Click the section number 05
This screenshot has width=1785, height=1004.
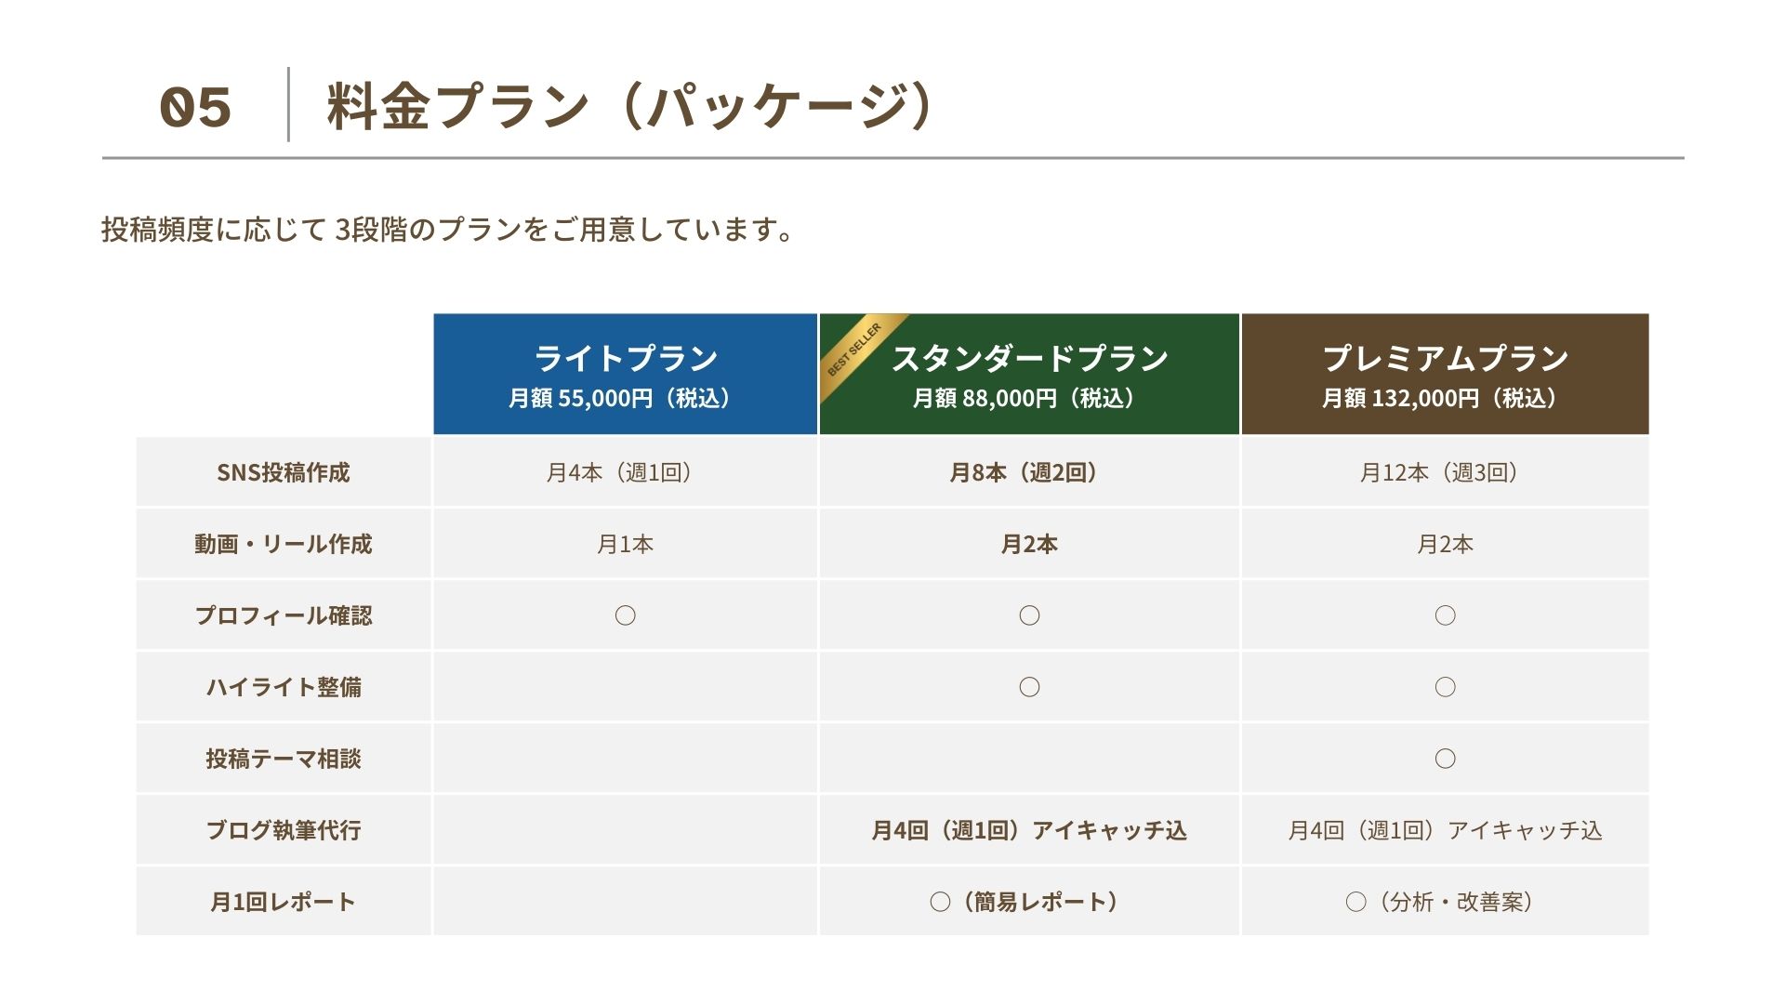click(195, 107)
